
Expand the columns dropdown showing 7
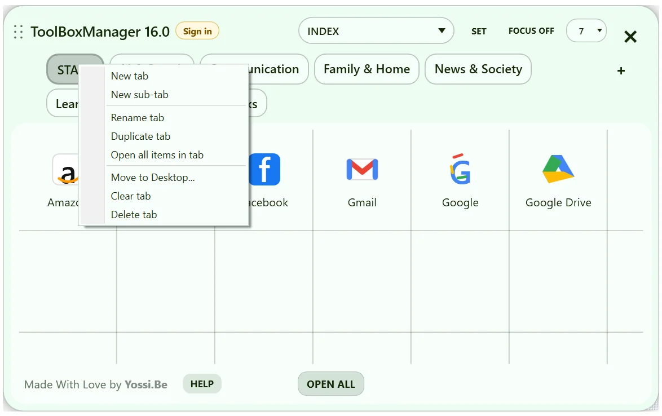tap(586, 31)
